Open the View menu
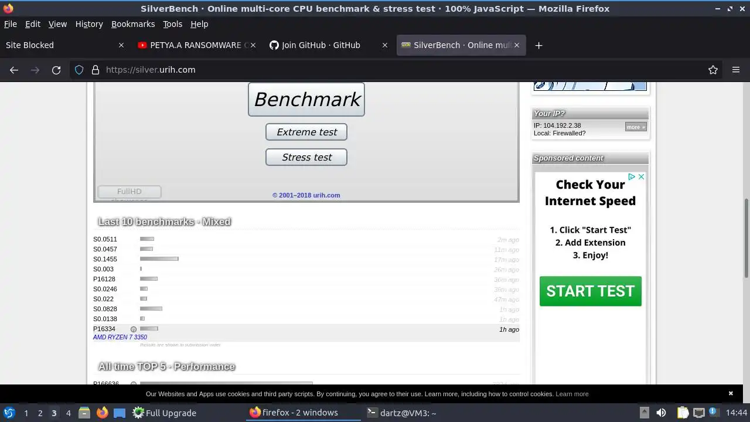The width and height of the screenshot is (750, 422). (57, 24)
